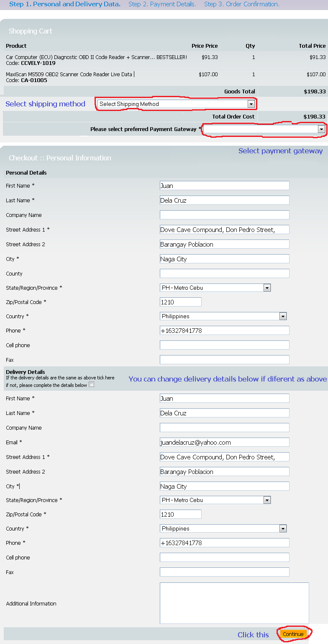The width and height of the screenshot is (328, 644).
Task: Click the $91.33 total price cell
Action: (318, 57)
